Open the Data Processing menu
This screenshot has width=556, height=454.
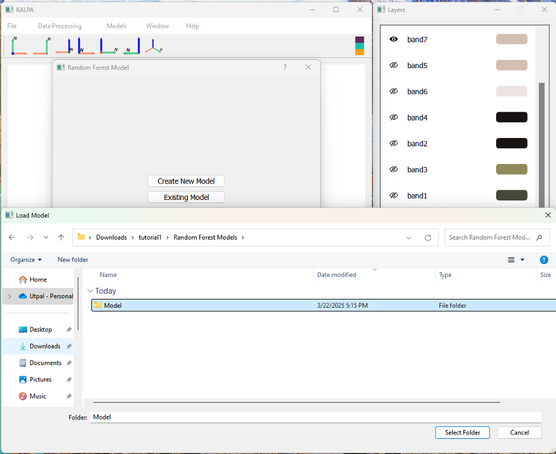point(59,26)
